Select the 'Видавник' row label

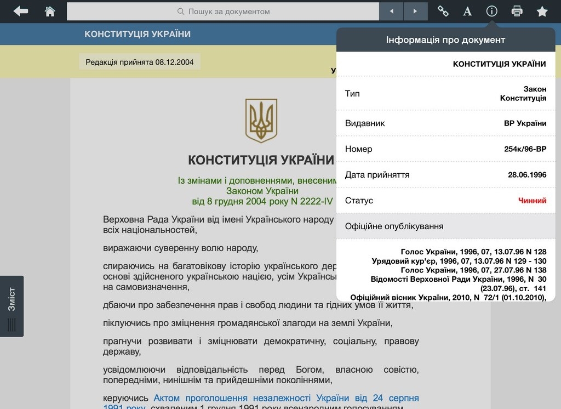pos(365,123)
